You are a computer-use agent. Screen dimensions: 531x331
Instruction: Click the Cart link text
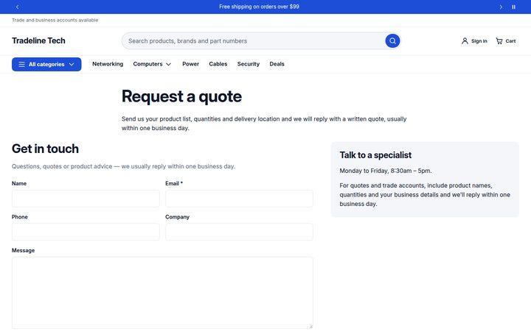pos(510,41)
